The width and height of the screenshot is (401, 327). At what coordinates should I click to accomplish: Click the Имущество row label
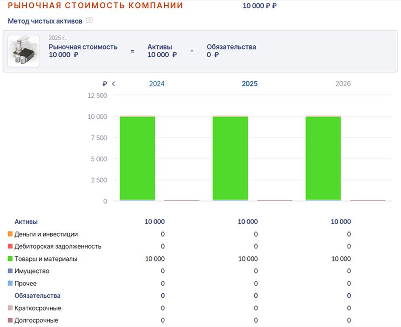[x=32, y=271]
